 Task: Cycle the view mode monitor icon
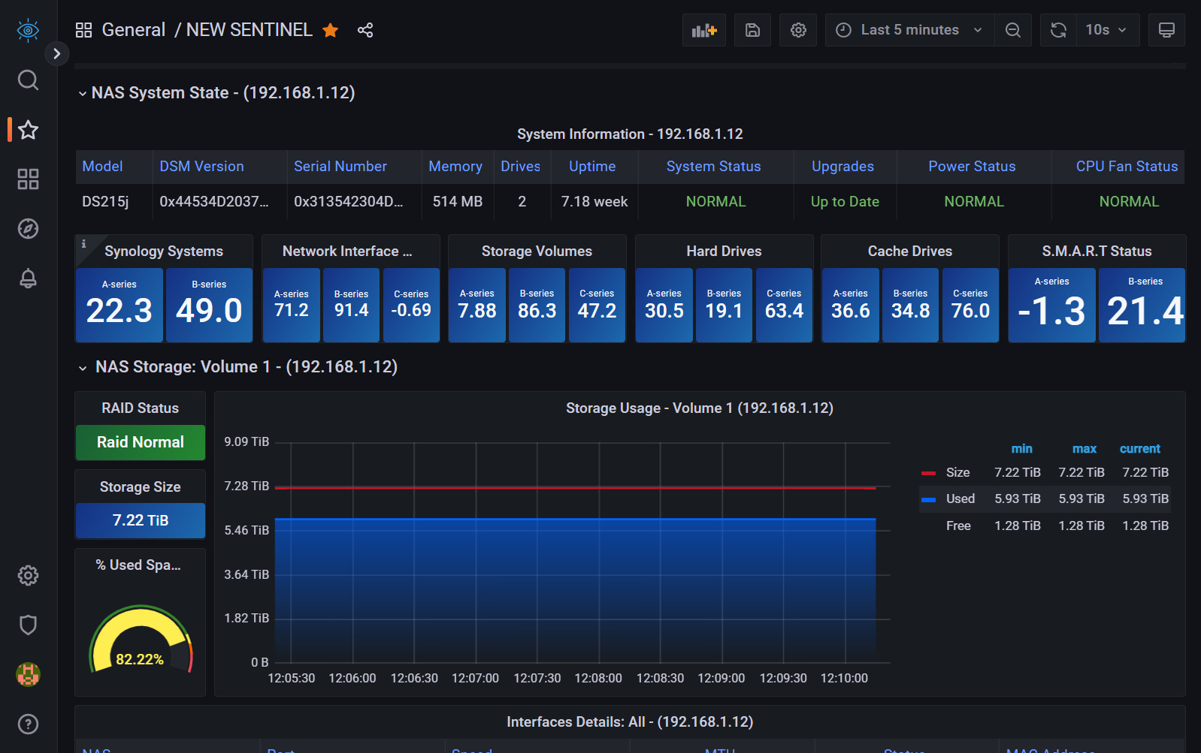pyautogui.click(x=1166, y=30)
